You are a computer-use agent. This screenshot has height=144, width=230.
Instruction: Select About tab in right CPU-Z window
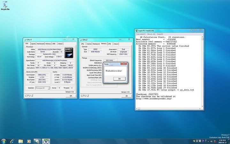coord(116,44)
